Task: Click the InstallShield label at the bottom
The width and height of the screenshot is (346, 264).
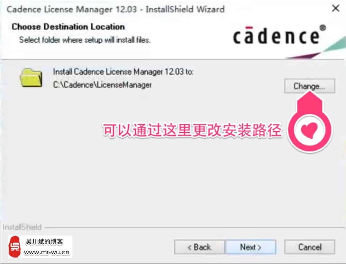Action: (22, 227)
